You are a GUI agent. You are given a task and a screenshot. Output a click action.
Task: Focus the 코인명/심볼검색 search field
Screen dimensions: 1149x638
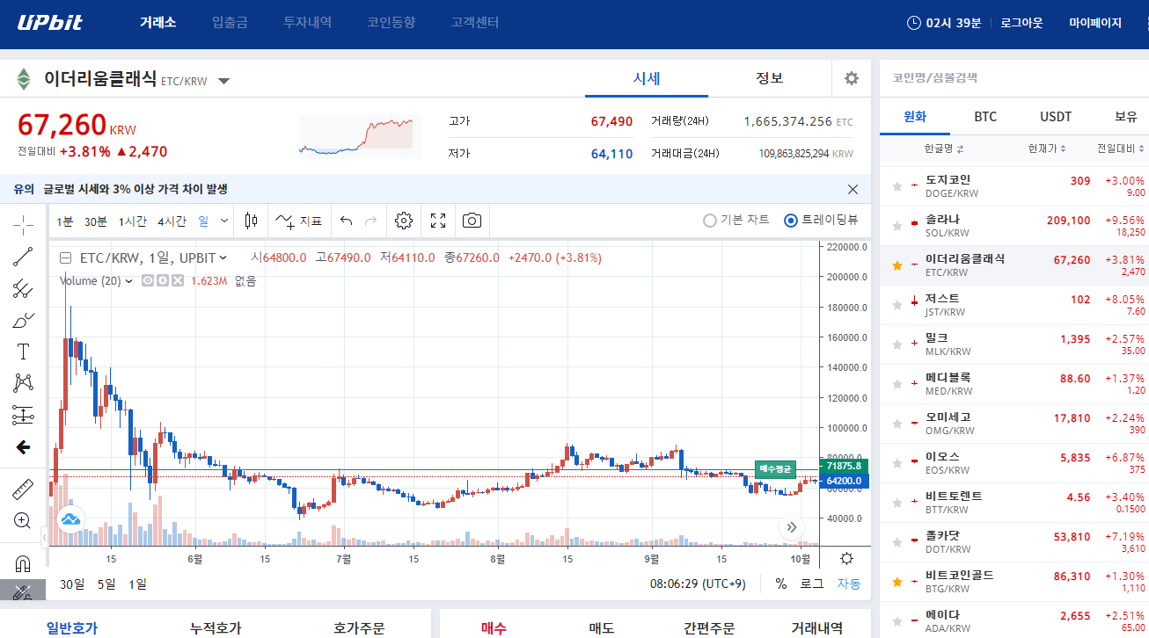tap(1014, 77)
